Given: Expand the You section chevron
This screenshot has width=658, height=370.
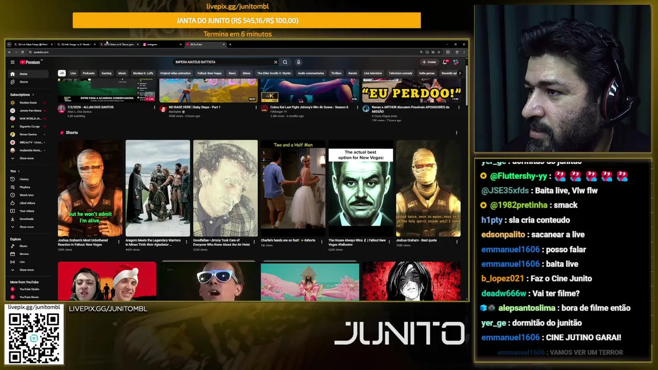Looking at the screenshot, I should [x=19, y=171].
